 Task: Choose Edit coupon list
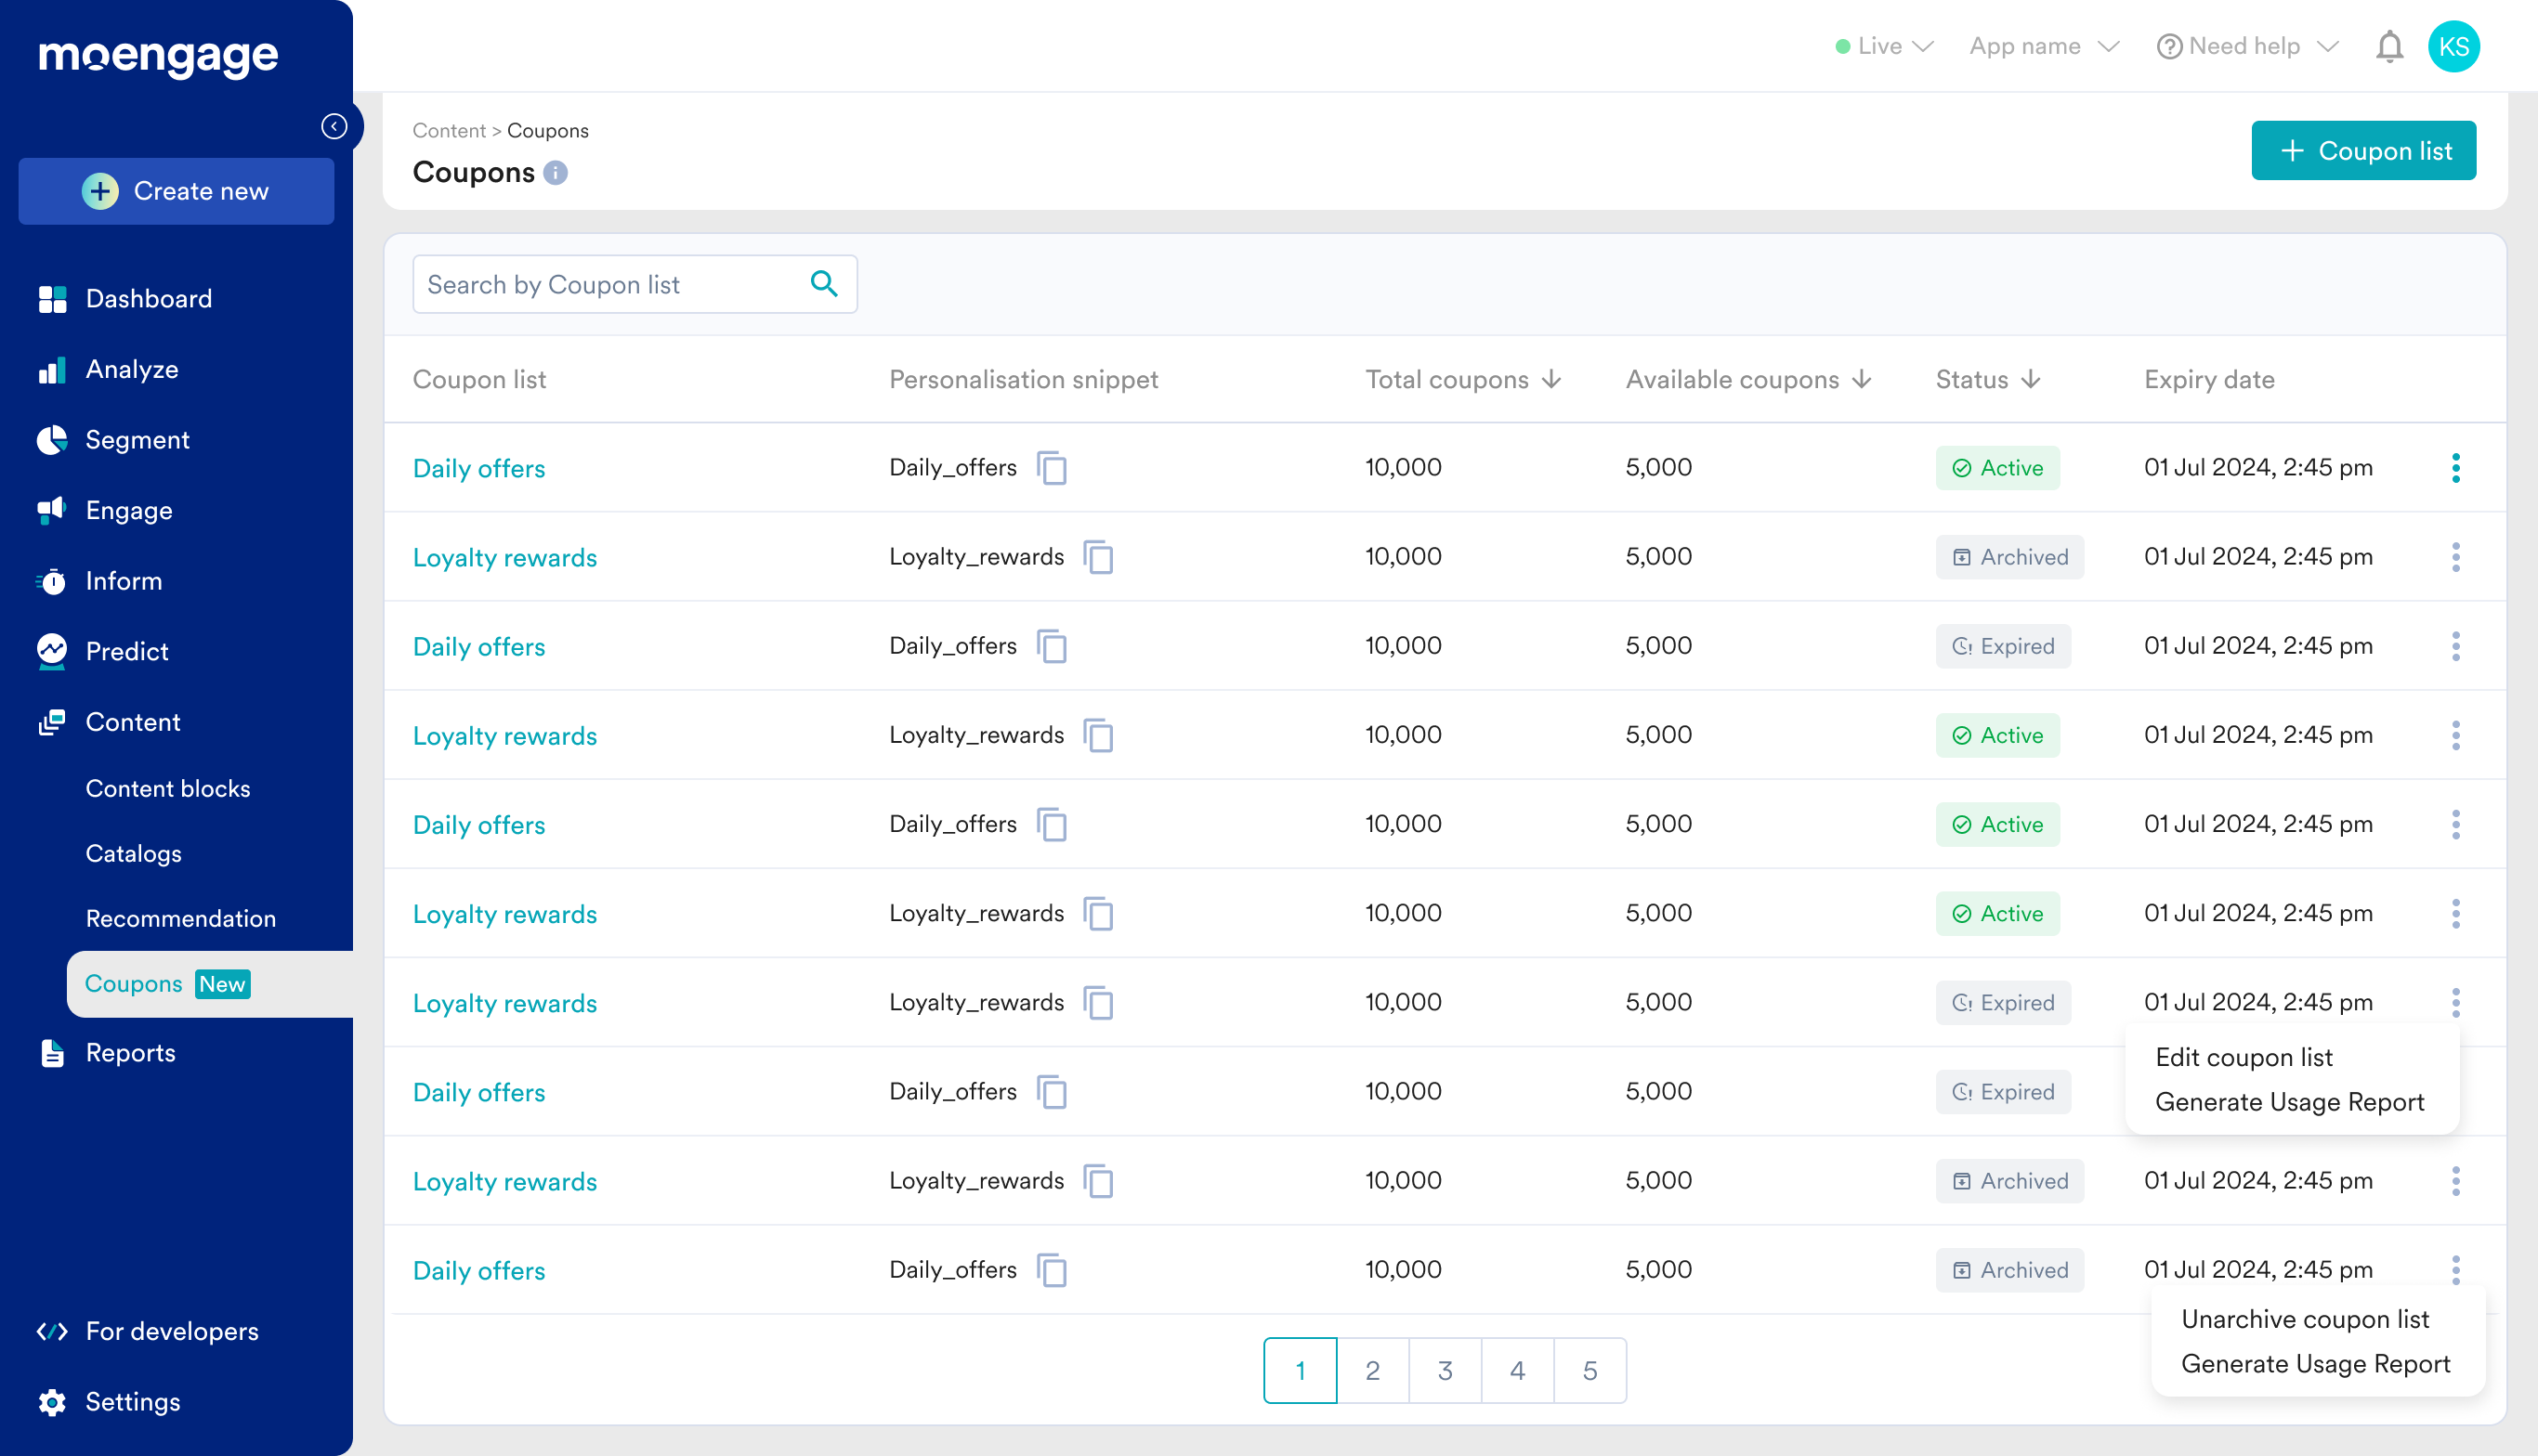(x=2243, y=1057)
